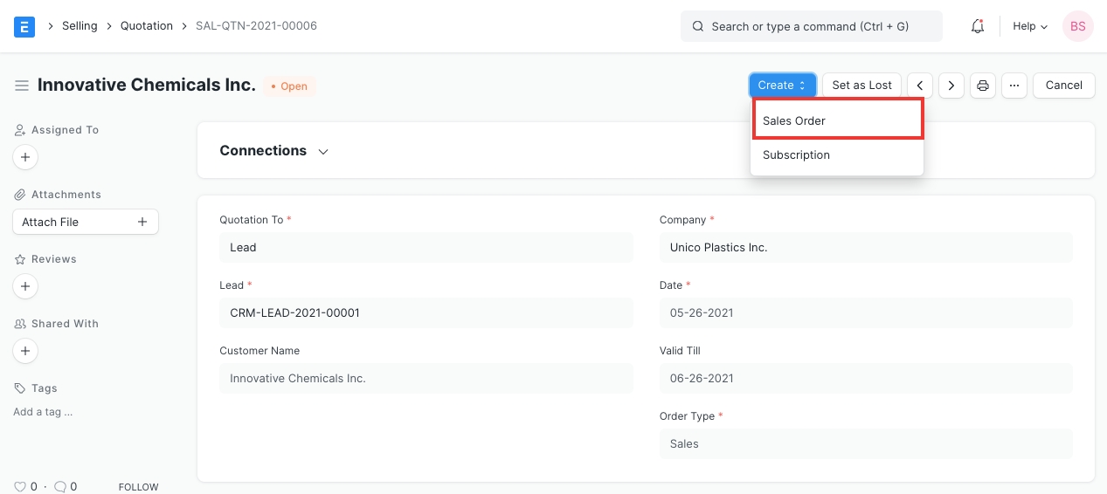The width and height of the screenshot is (1107, 494).
Task: Toggle the sidebar hamburger menu
Action: pos(22,86)
